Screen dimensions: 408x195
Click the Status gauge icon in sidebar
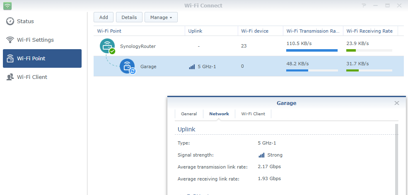click(10, 21)
